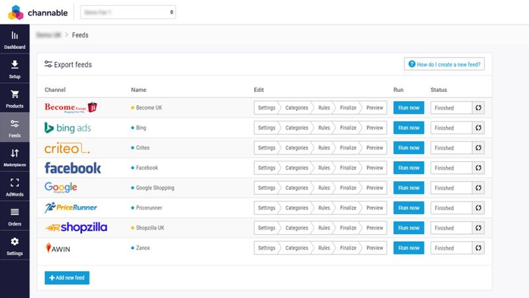Refresh status of Pricerunner feed
This screenshot has width=529, height=298.
pos(478,208)
